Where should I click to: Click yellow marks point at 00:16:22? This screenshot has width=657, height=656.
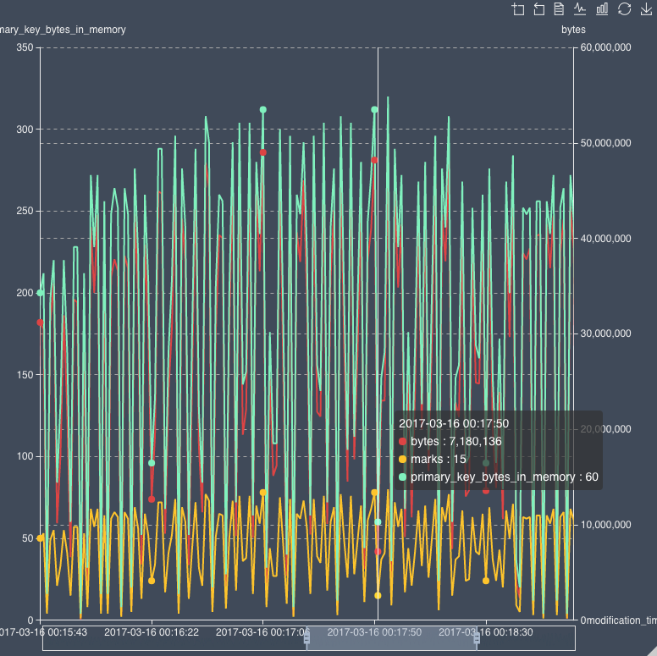[x=152, y=581]
